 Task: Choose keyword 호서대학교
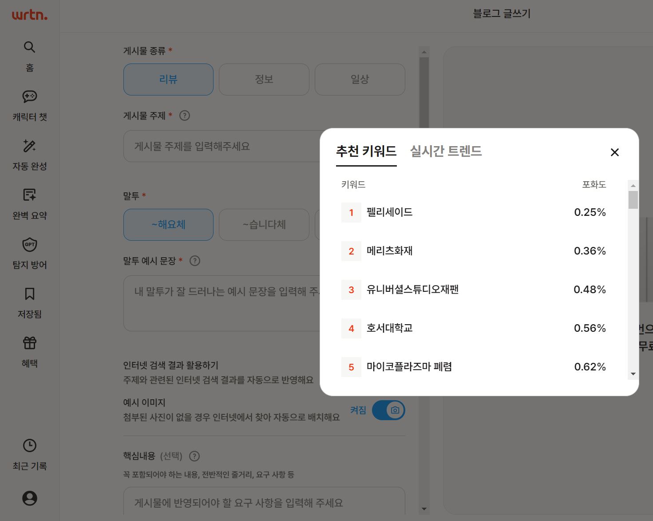pos(389,328)
